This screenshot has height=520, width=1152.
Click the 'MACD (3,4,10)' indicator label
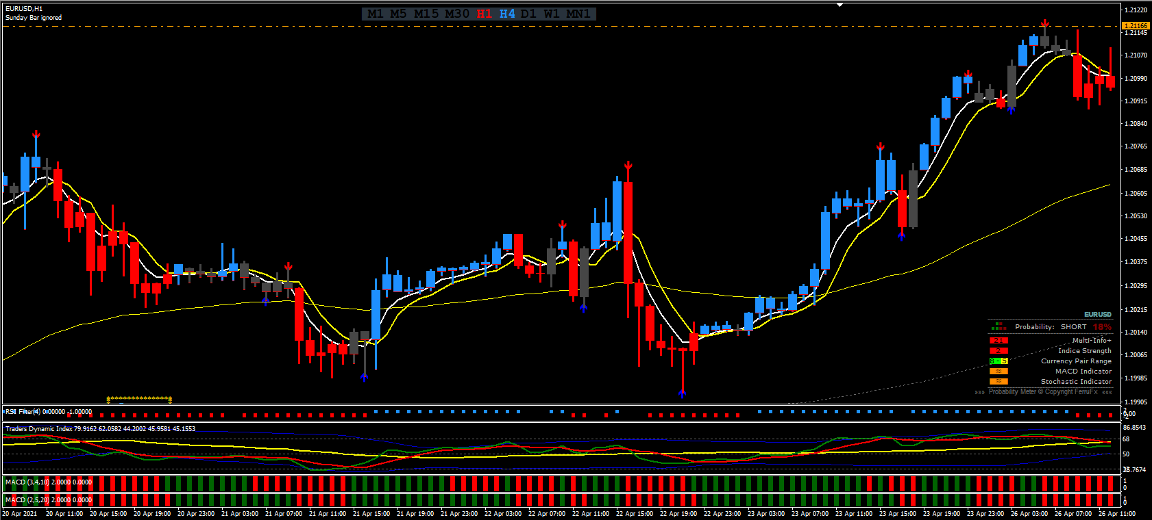pyautogui.click(x=27, y=482)
